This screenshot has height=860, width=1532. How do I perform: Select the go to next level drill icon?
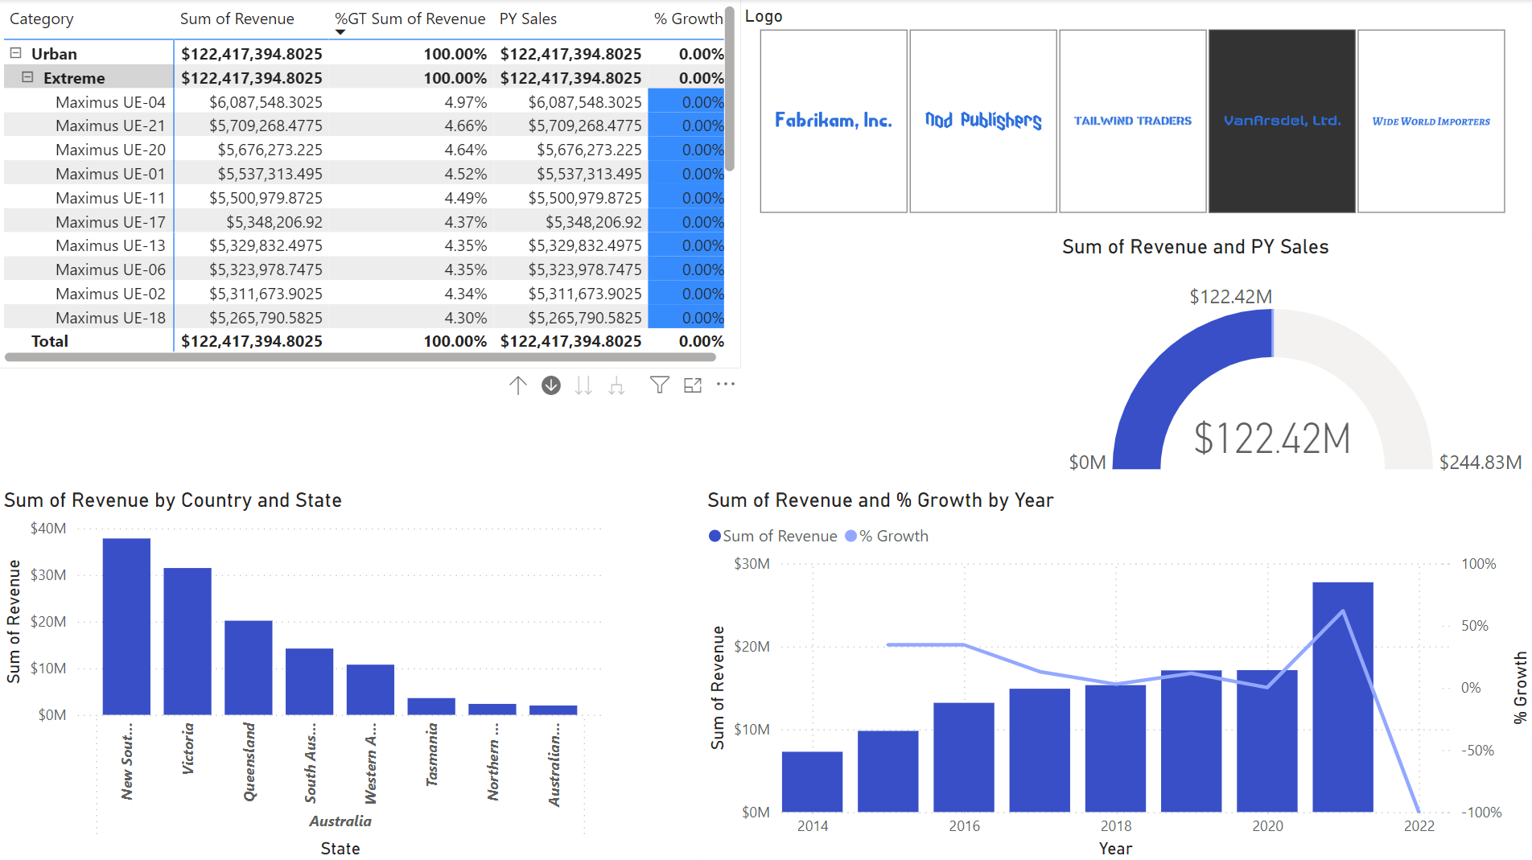pyautogui.click(x=583, y=385)
